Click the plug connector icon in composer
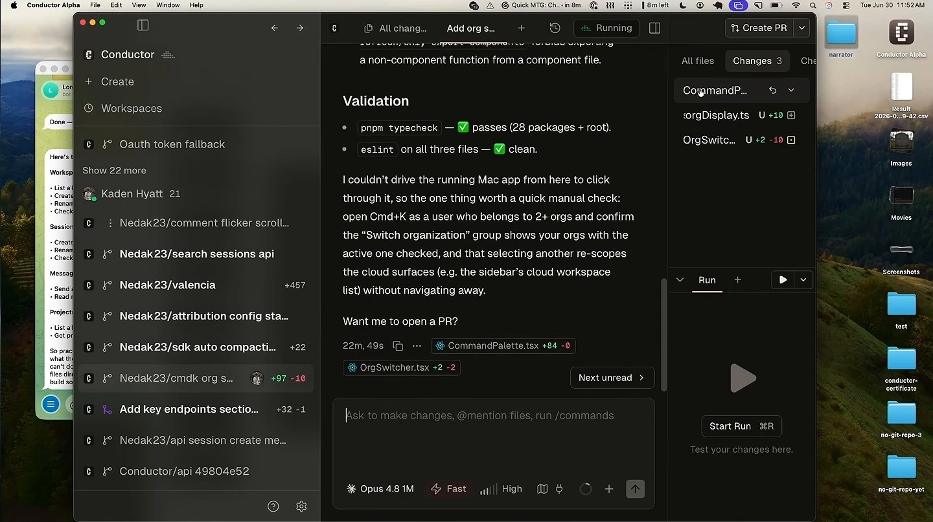Viewport: 933px width, 522px height. (x=559, y=489)
